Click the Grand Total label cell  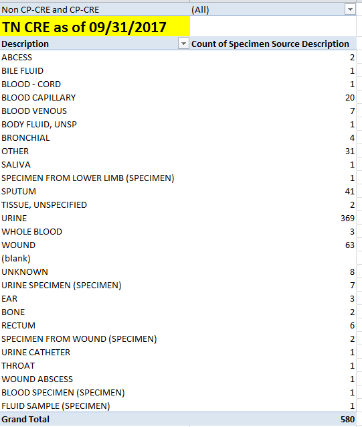(25, 419)
